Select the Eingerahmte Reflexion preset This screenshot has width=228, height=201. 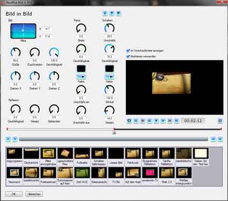pos(150,153)
